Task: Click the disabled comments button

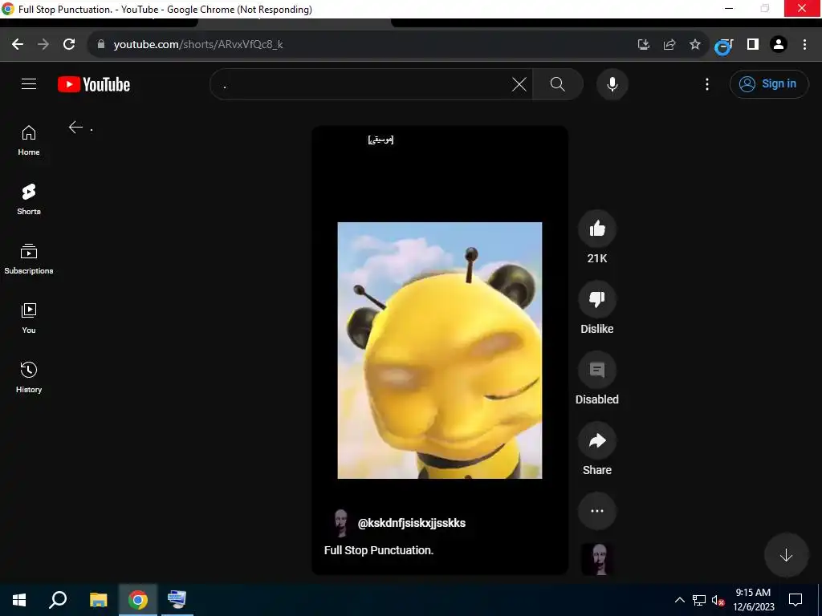Action: (x=597, y=370)
